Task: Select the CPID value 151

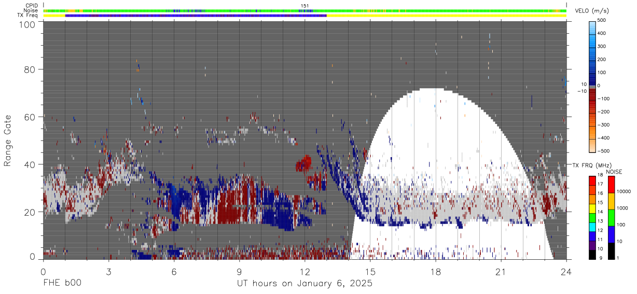Action: 304,6
